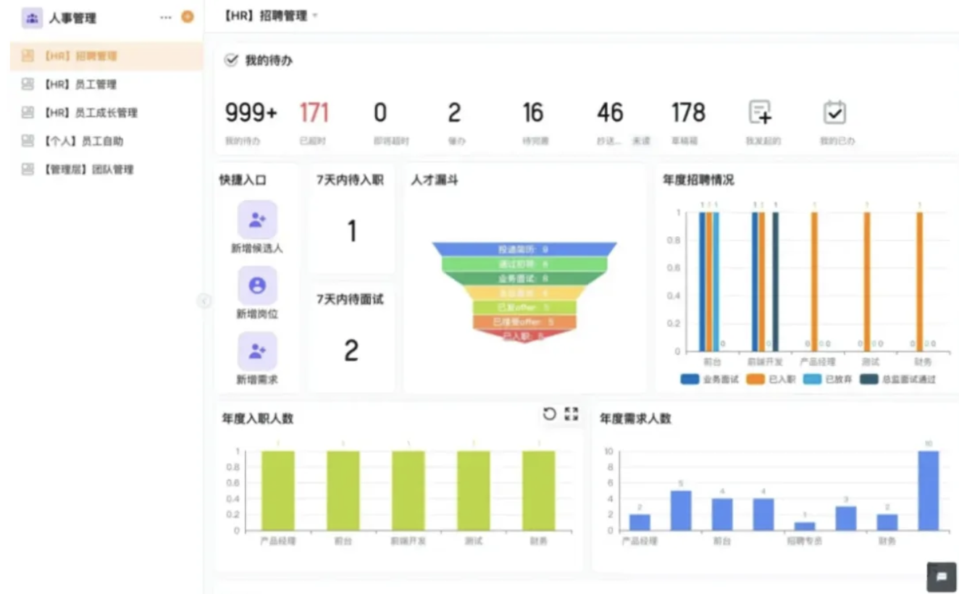The width and height of the screenshot is (959, 594).
Task: Select 【管理层】团队管理 in the sidebar
Action: (88, 170)
